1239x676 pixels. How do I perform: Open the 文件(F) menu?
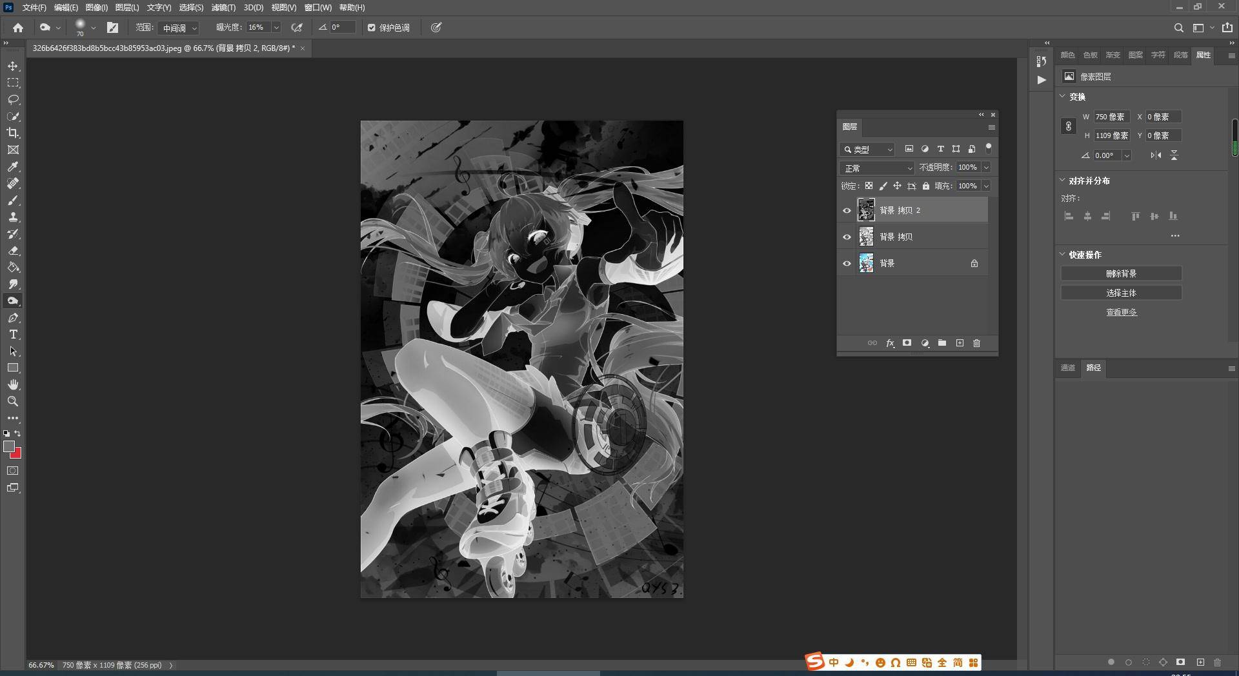tap(34, 8)
